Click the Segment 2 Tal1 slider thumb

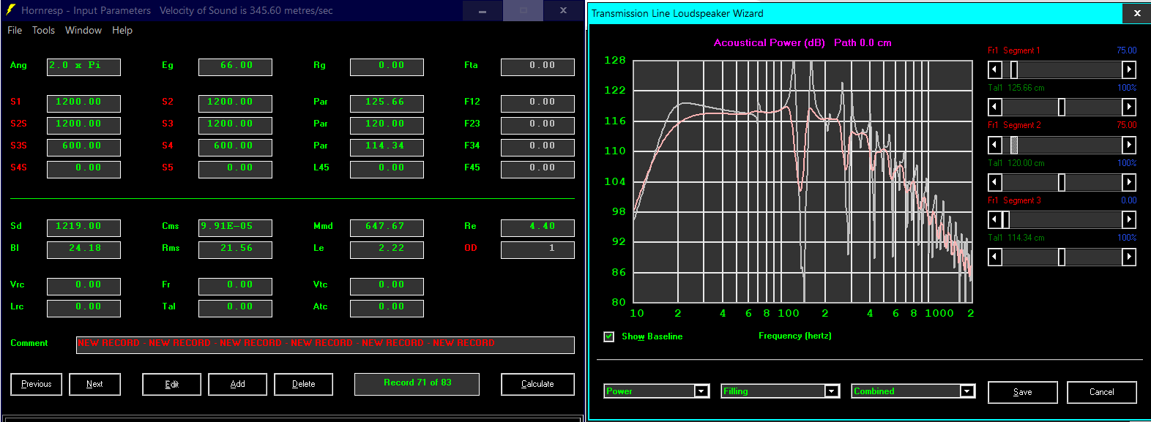[x=1062, y=182]
